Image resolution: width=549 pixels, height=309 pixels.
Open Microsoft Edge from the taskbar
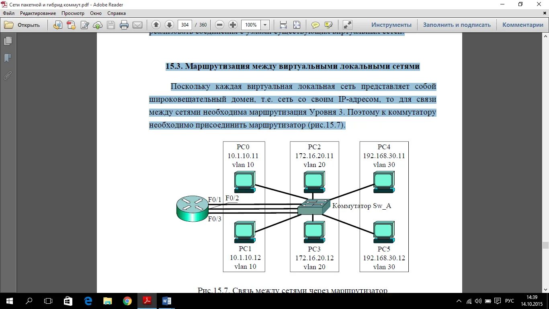88,301
